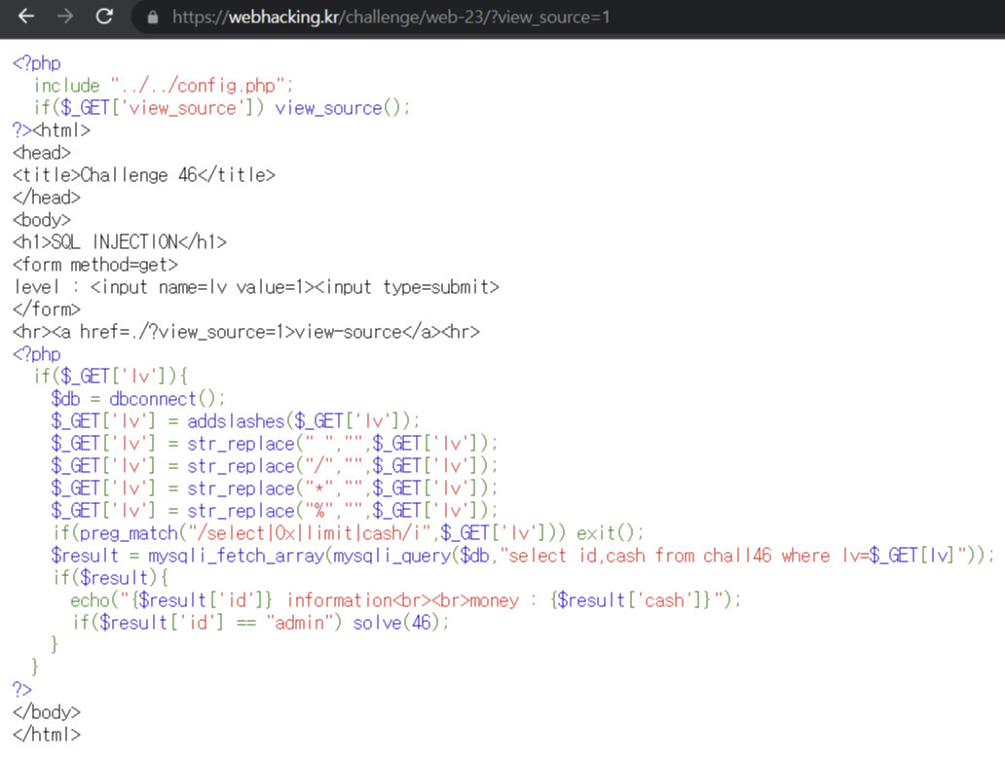Select the preg_match select|0x|limit|cash line

tap(349, 532)
